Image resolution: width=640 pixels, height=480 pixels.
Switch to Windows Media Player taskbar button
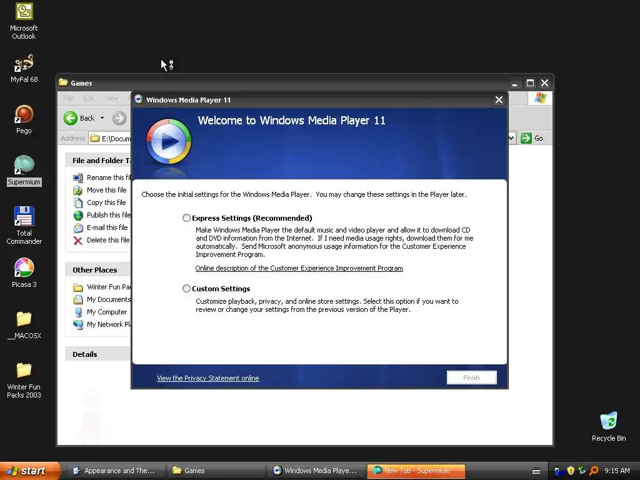pos(316,471)
